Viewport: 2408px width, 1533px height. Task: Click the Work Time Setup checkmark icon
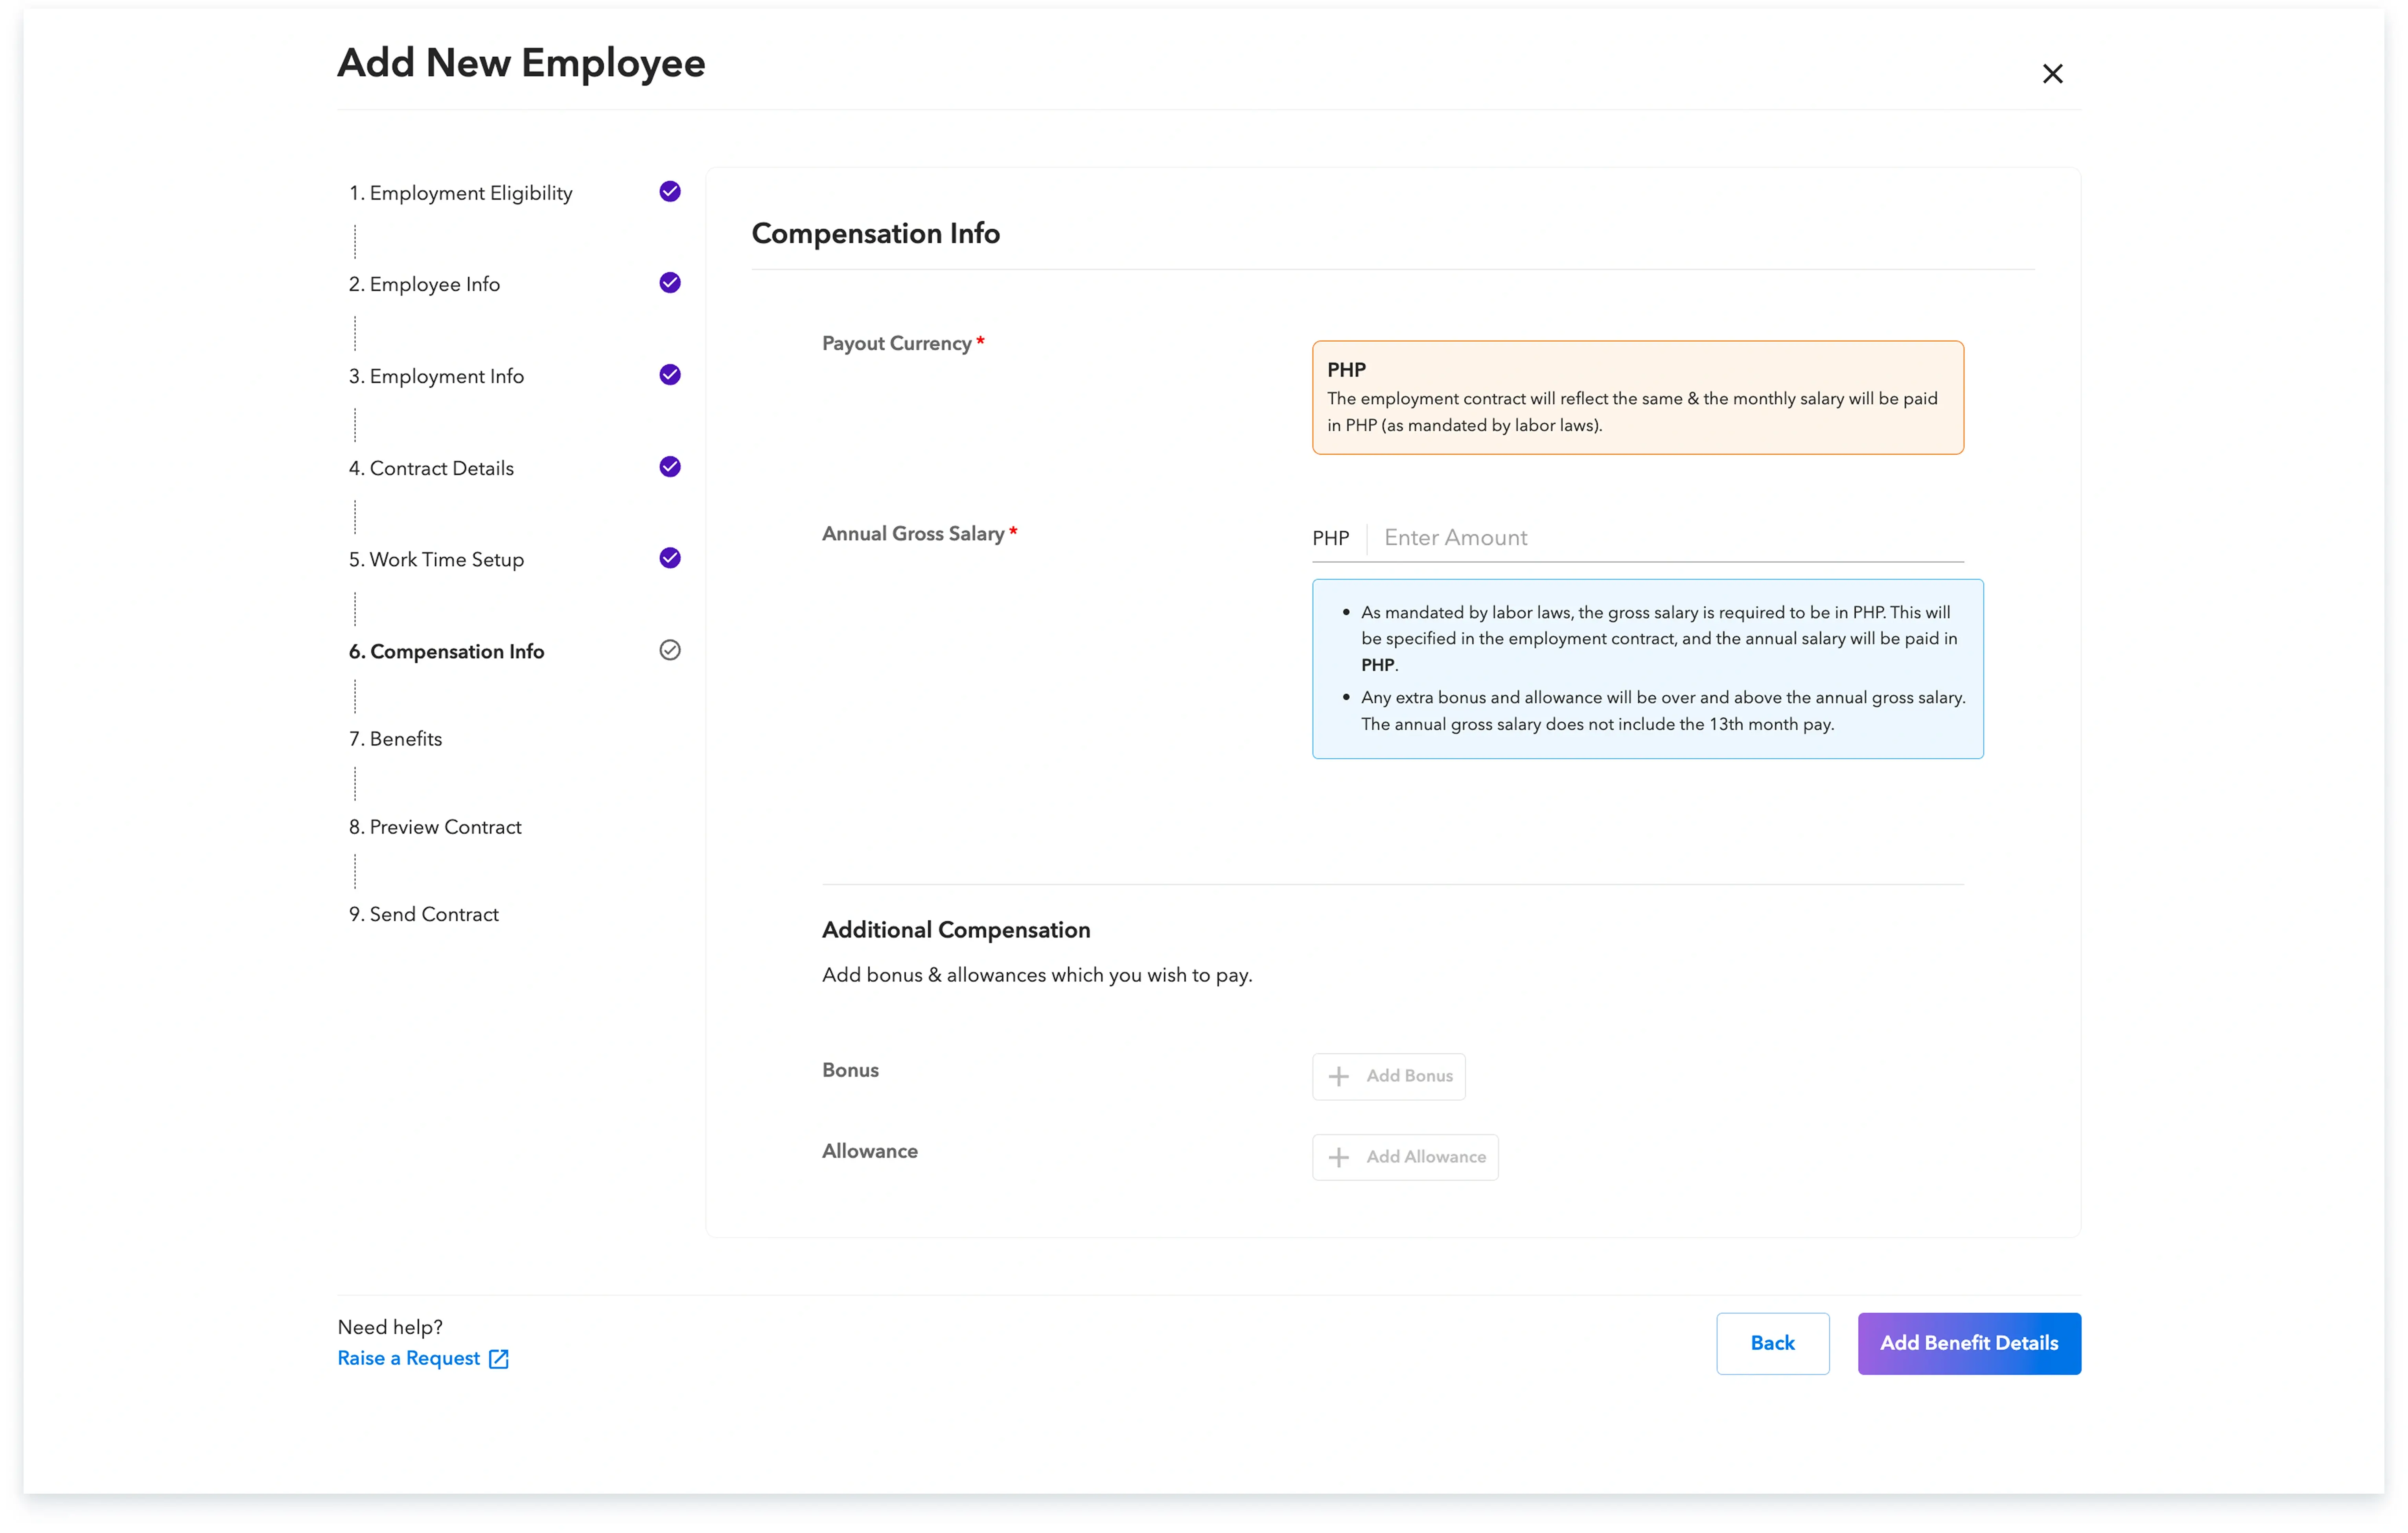pyautogui.click(x=670, y=558)
